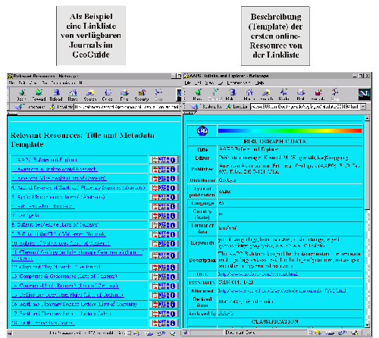This screenshot has width=379, height=338.
Task: Click Meta Data button for Chemical Geology row
Action: point(164,255)
